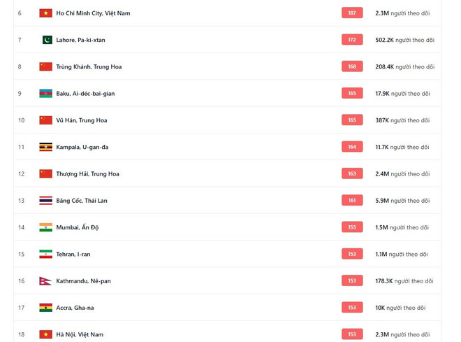
Task: Click the Thailand flag beside Băng Cốc
Action: coord(45,201)
